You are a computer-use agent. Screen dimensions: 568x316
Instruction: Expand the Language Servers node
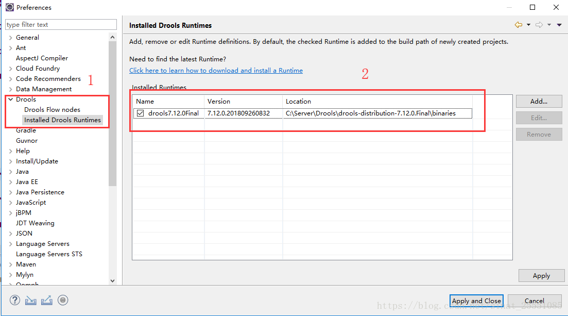point(10,244)
